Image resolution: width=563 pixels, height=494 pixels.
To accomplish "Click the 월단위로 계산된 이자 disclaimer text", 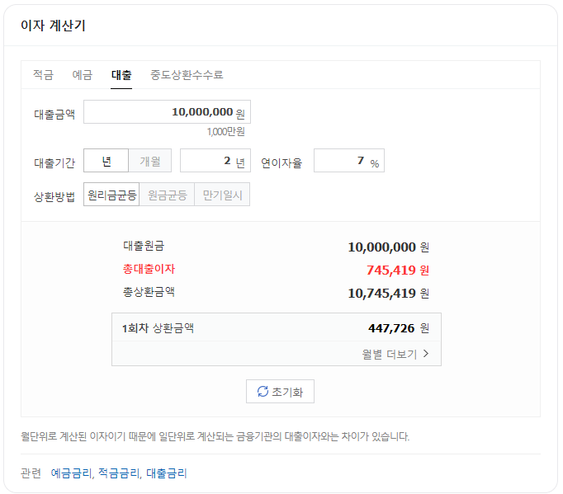I will click(215, 436).
